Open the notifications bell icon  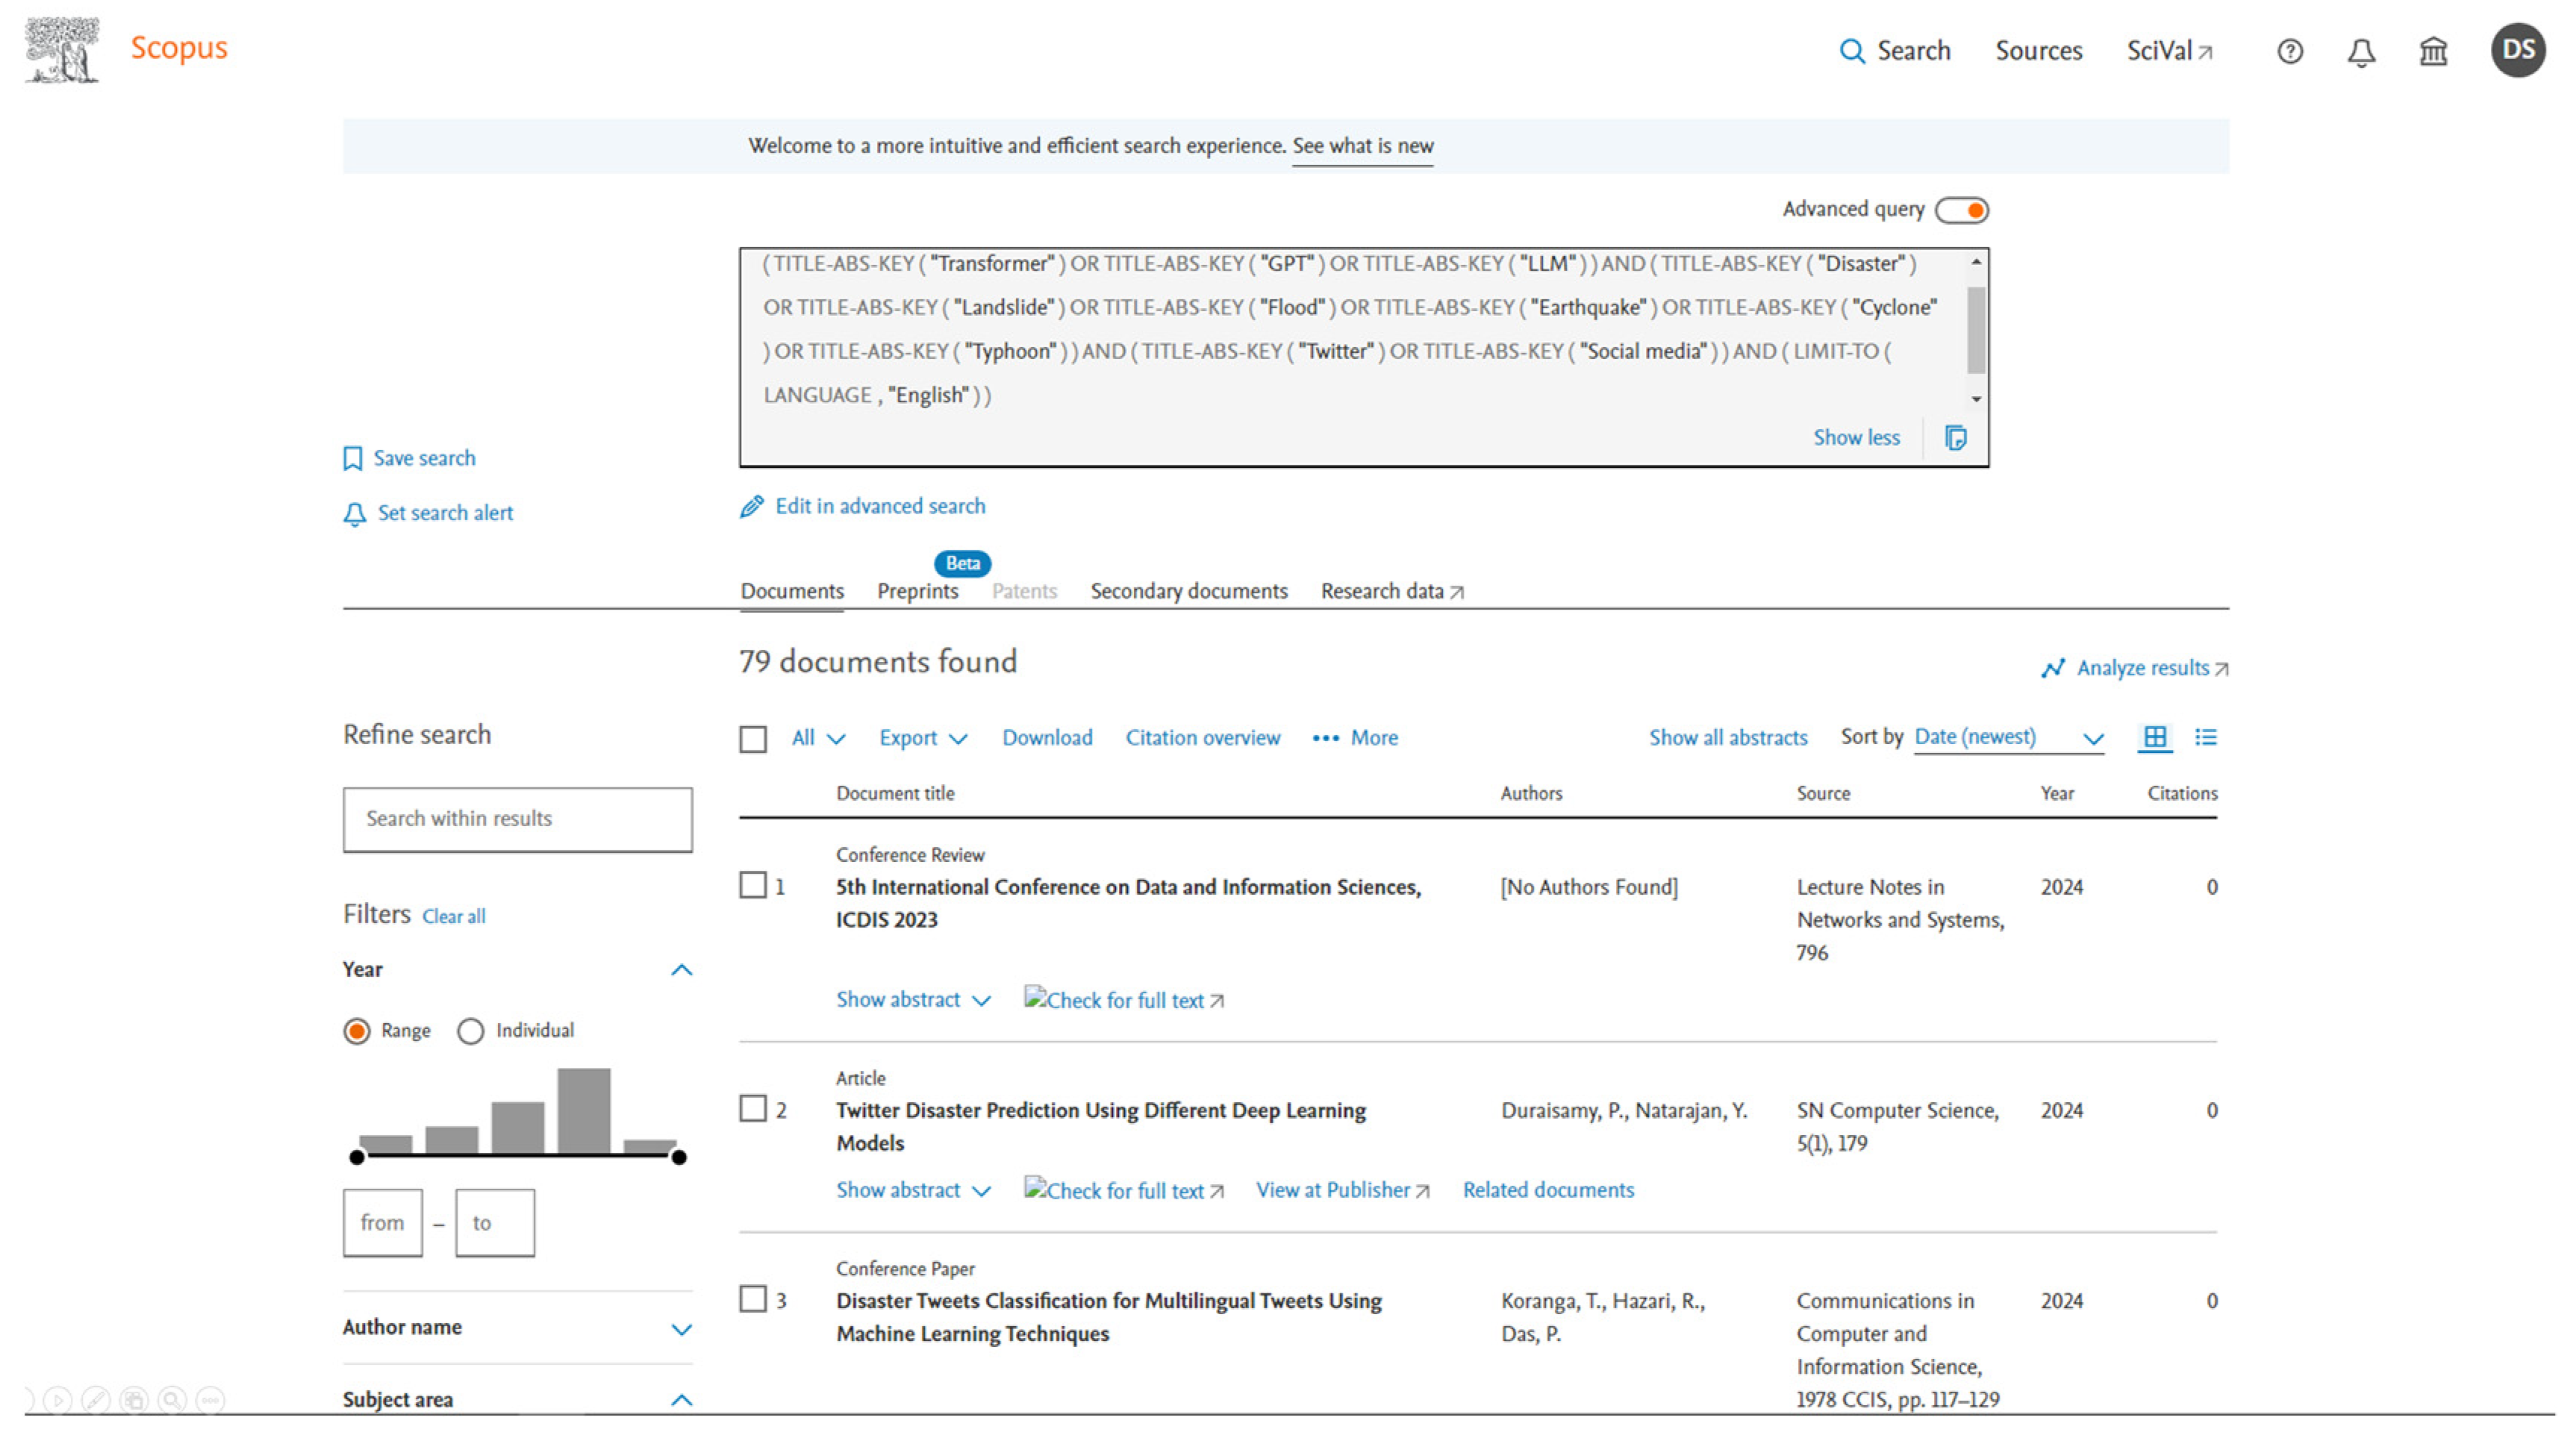[x=2360, y=51]
